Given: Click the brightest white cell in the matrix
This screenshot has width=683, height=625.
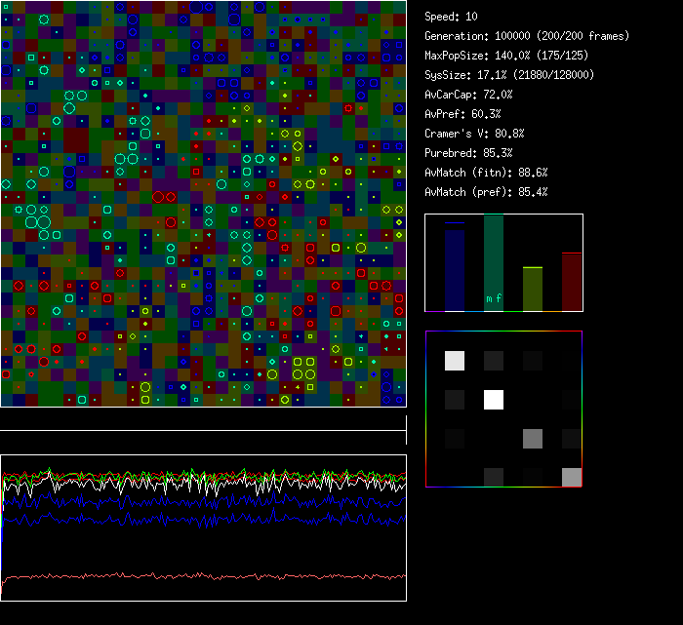Looking at the screenshot, I should [x=494, y=399].
